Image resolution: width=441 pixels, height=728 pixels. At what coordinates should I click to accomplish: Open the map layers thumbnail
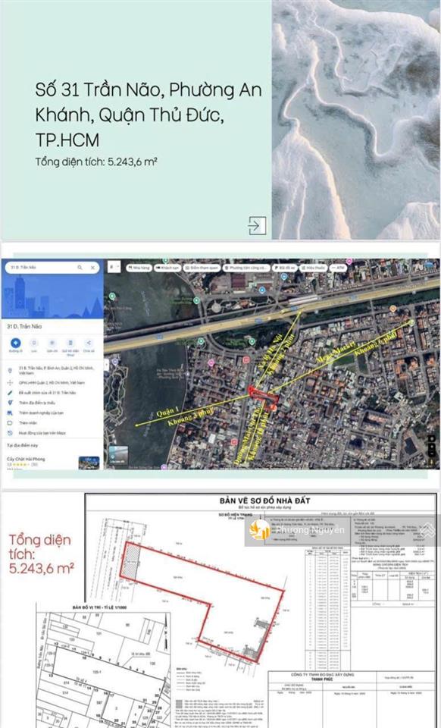[117, 456]
